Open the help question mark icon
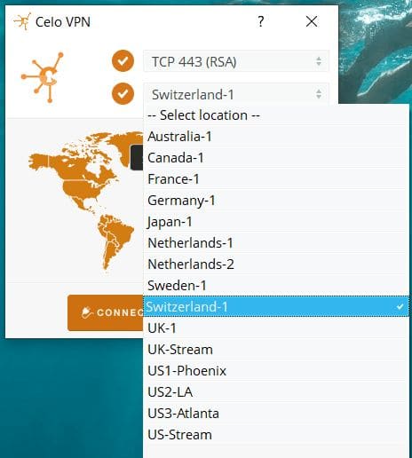 point(260,21)
